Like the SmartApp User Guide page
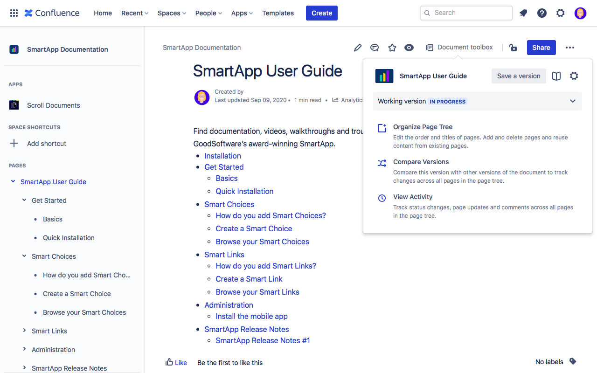 (x=176, y=362)
